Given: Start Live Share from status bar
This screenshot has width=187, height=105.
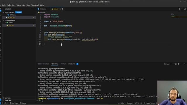Looking at the screenshot, I should [x=14, y=103].
